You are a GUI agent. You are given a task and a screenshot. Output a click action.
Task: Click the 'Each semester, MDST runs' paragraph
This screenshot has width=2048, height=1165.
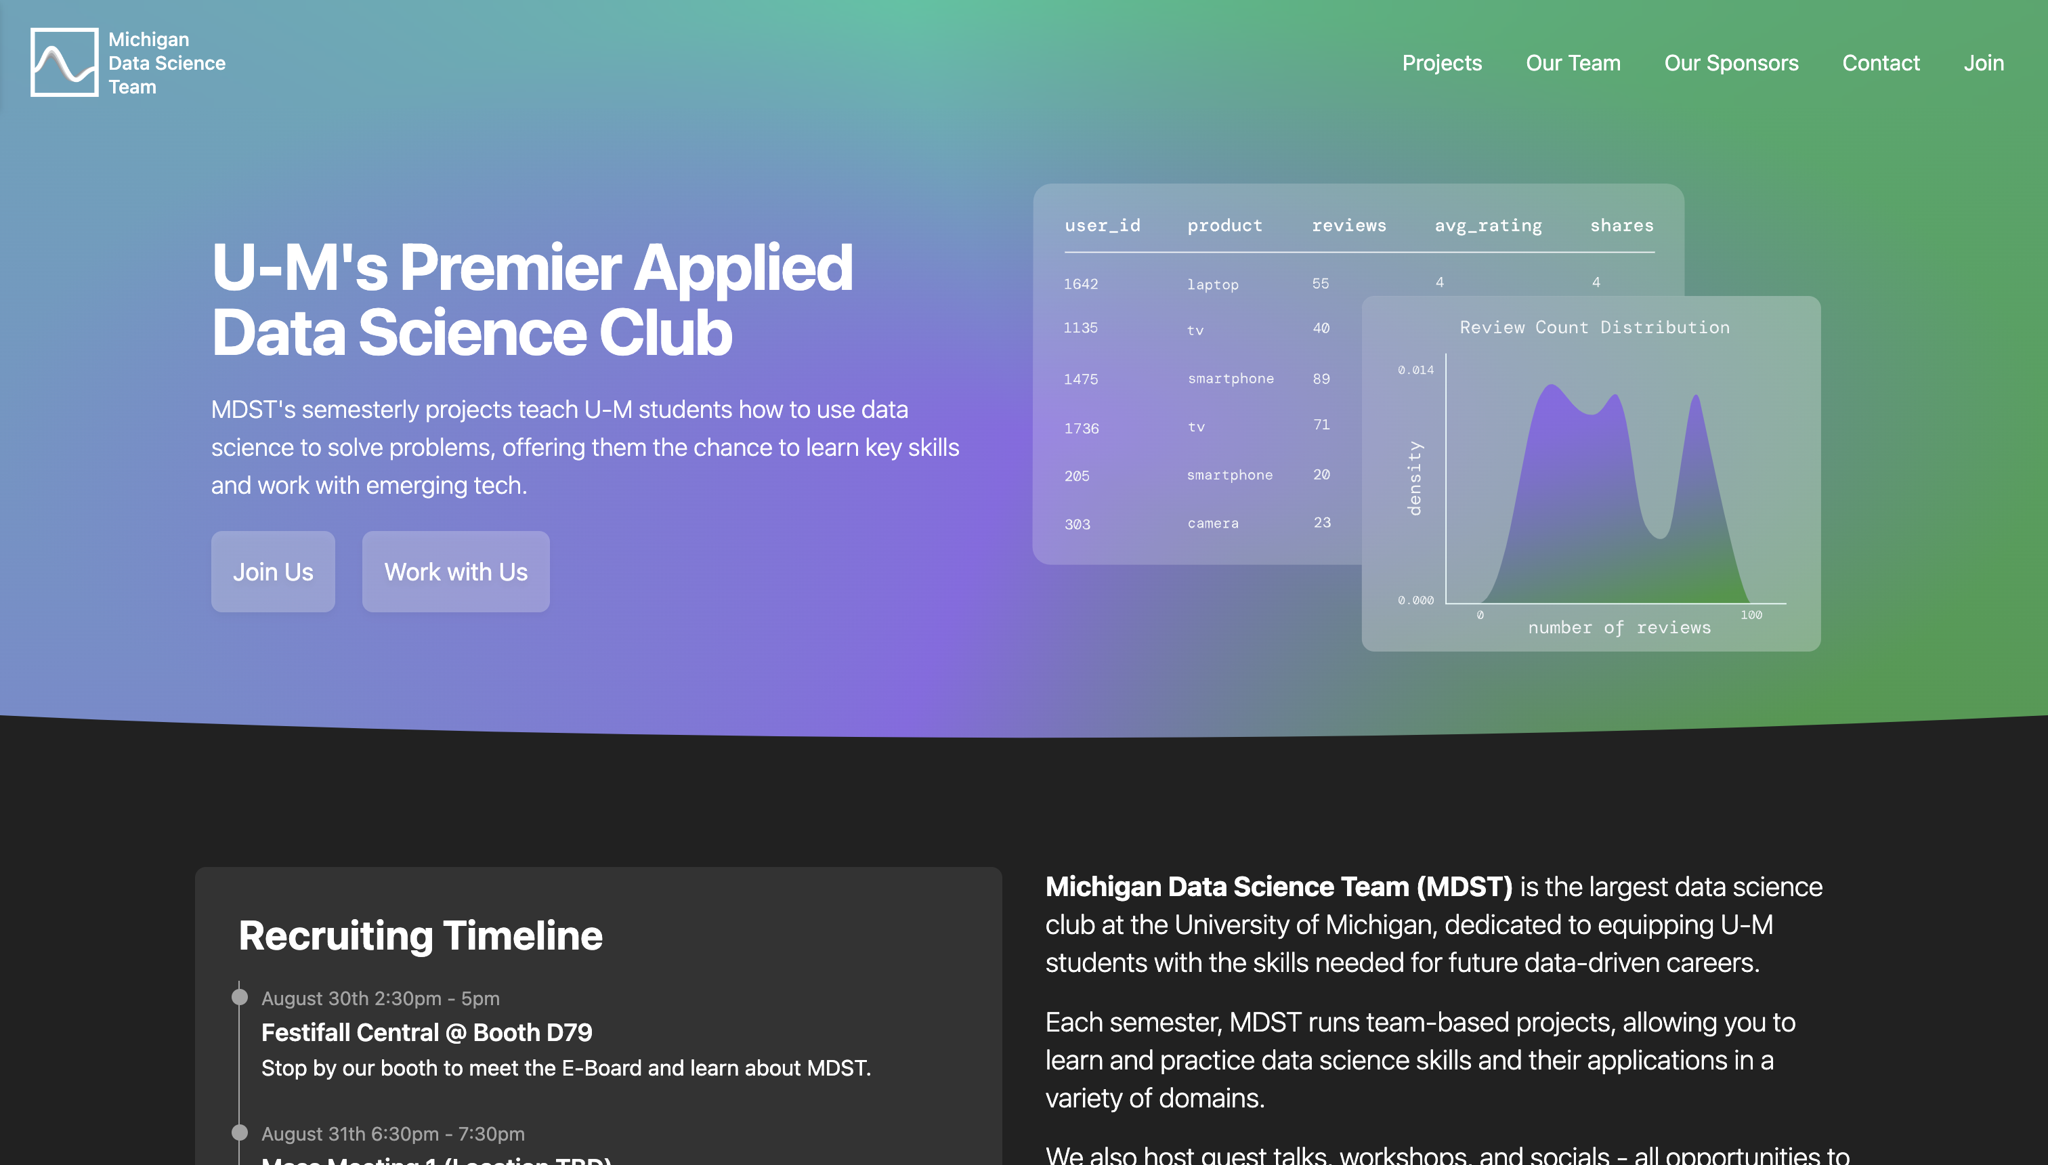coord(1420,1060)
